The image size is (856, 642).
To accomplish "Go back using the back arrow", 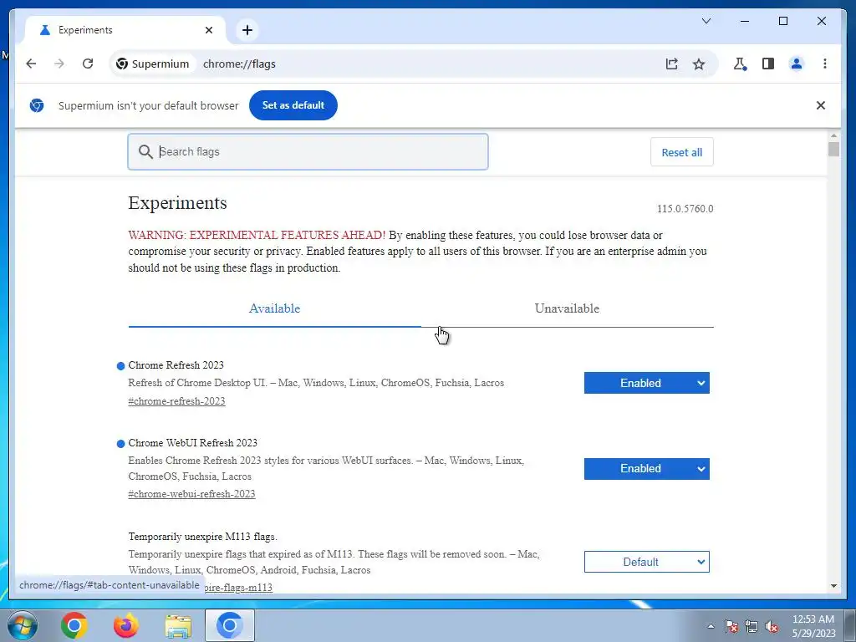I will [x=31, y=64].
